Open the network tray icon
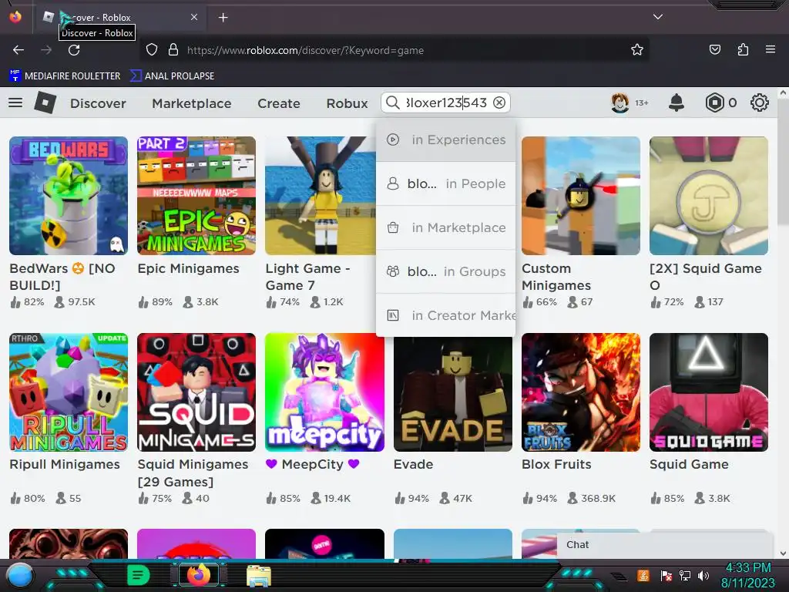789x592 pixels. 685,575
